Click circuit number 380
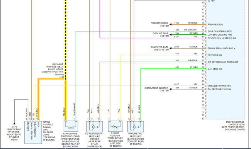 pyautogui.click(x=177, y=61)
